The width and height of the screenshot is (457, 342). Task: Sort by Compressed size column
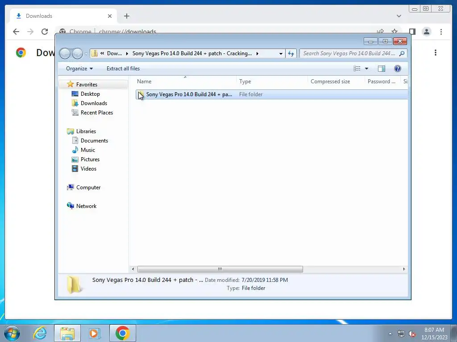(x=337, y=81)
